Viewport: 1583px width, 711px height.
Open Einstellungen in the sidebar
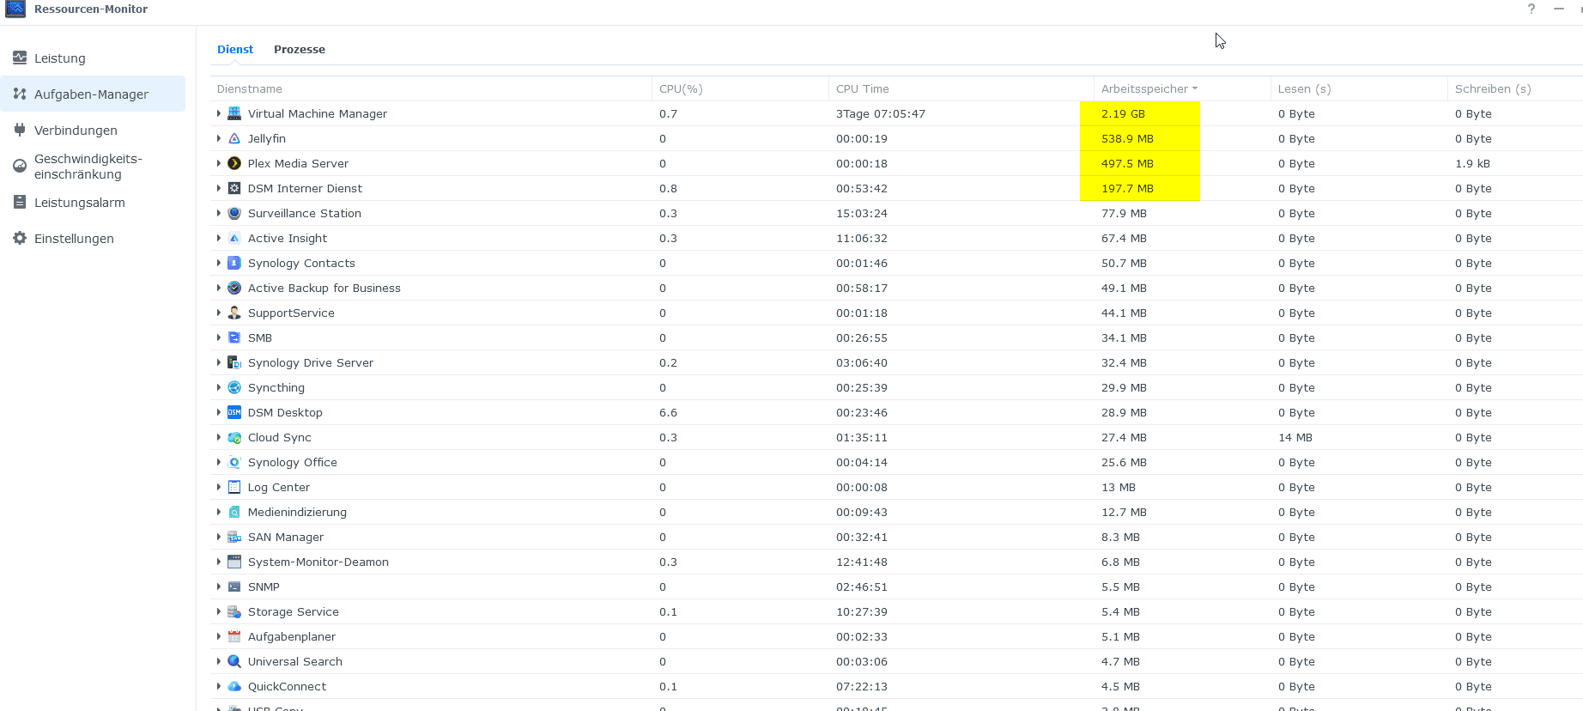click(93, 239)
